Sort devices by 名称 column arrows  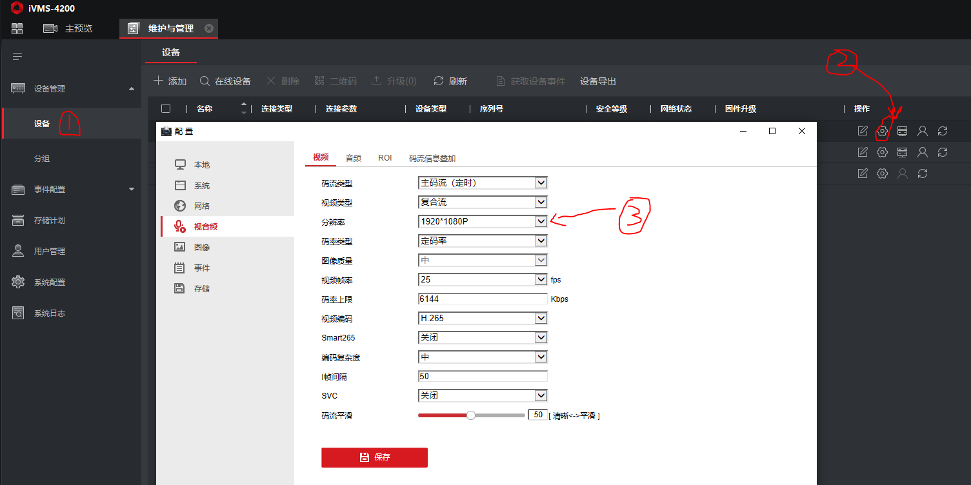click(243, 108)
